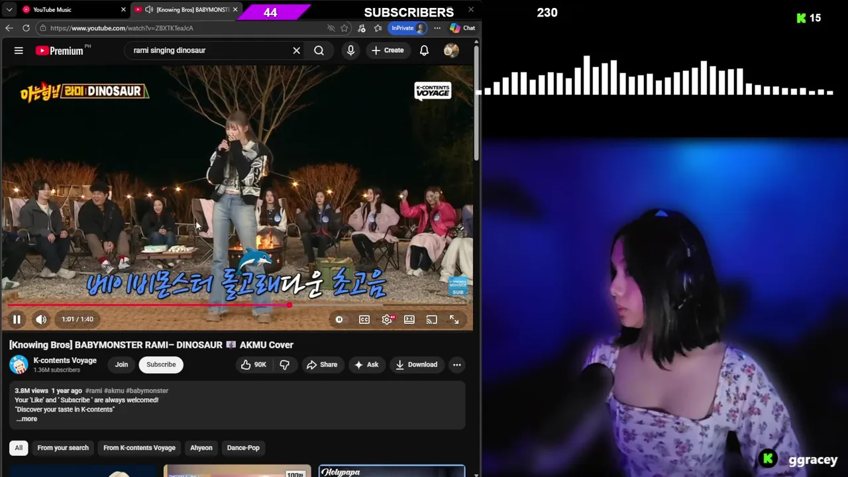The image size is (848, 477).
Task: Share the video
Action: (x=322, y=364)
